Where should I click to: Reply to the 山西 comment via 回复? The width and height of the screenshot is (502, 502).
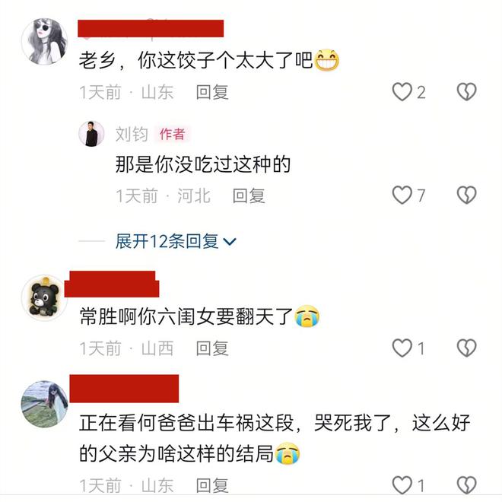[212, 348]
